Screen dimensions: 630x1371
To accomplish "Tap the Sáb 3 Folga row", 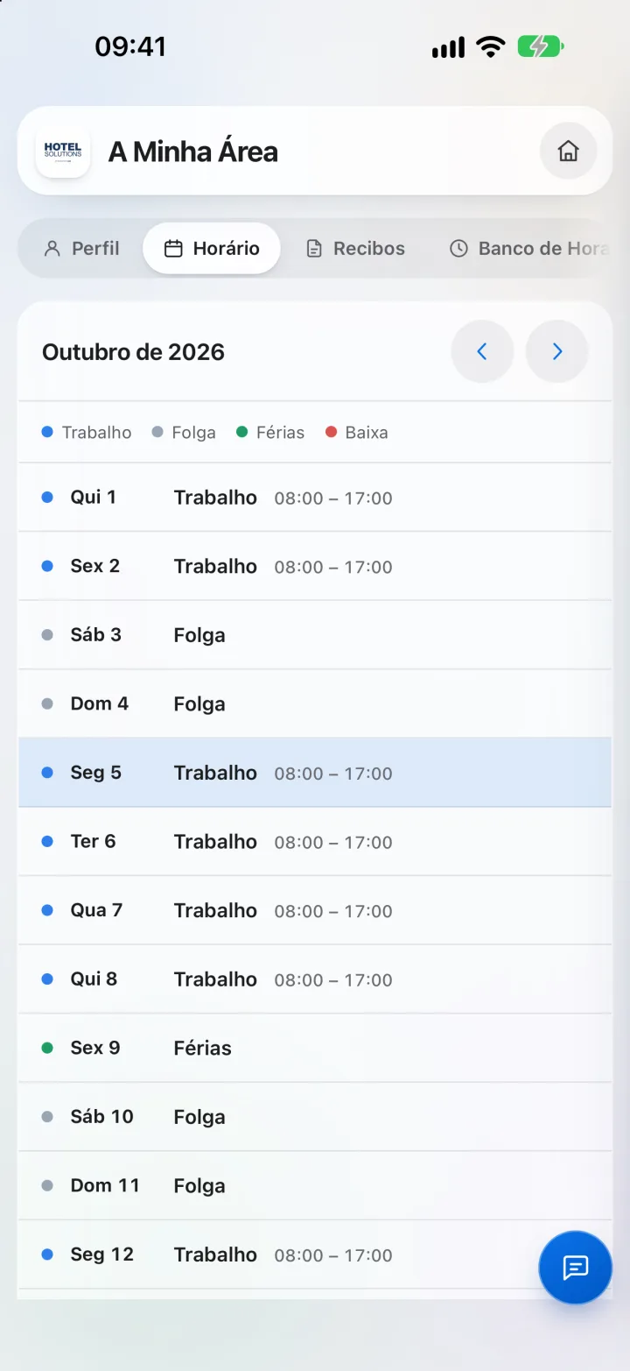I will tap(315, 635).
